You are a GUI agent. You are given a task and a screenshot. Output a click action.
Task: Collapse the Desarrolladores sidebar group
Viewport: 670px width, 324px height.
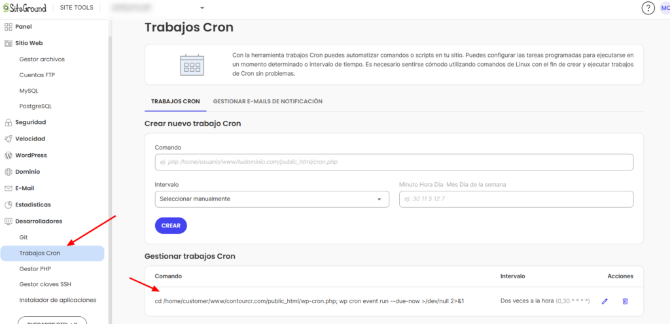point(38,221)
